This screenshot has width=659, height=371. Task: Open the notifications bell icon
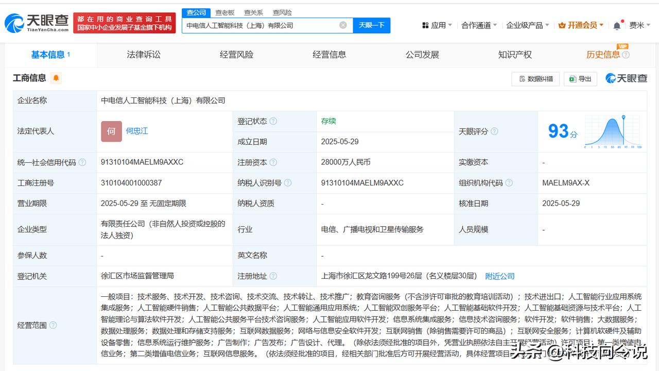coord(617,25)
